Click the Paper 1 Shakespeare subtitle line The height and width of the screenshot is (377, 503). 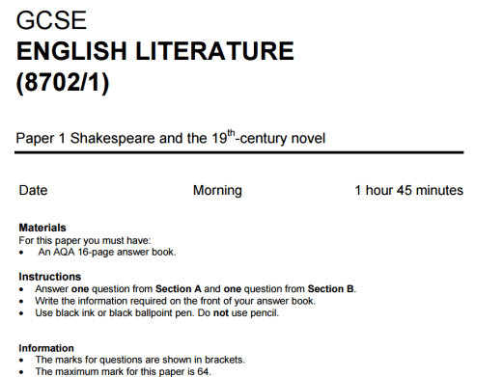click(x=171, y=138)
